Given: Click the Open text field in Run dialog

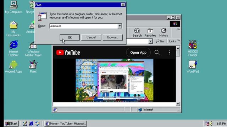Looking at the screenshot, I should click(84, 26).
